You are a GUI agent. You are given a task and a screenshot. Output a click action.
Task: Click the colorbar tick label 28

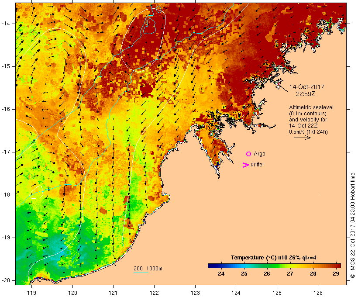[x=313, y=273]
